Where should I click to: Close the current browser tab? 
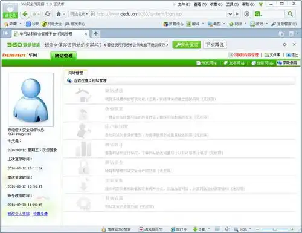pyautogui.click(x=86, y=34)
